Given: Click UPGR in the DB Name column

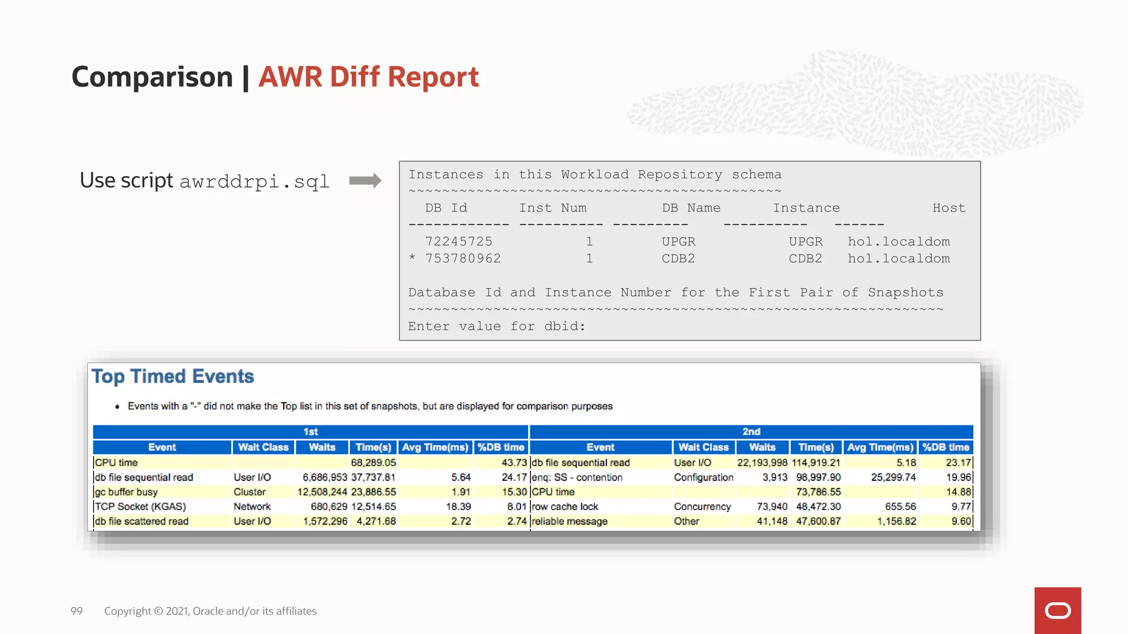Looking at the screenshot, I should [x=679, y=242].
